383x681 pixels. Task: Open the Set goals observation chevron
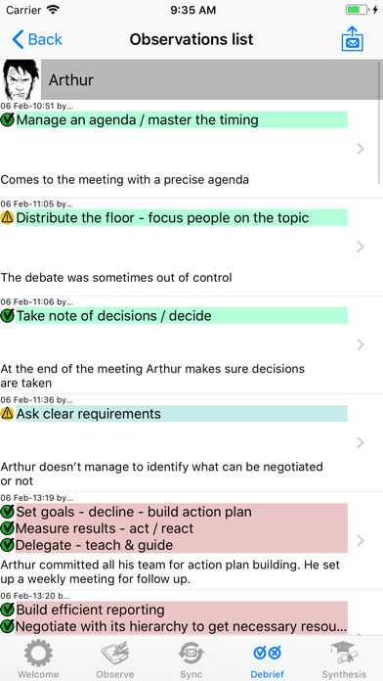pos(360,541)
